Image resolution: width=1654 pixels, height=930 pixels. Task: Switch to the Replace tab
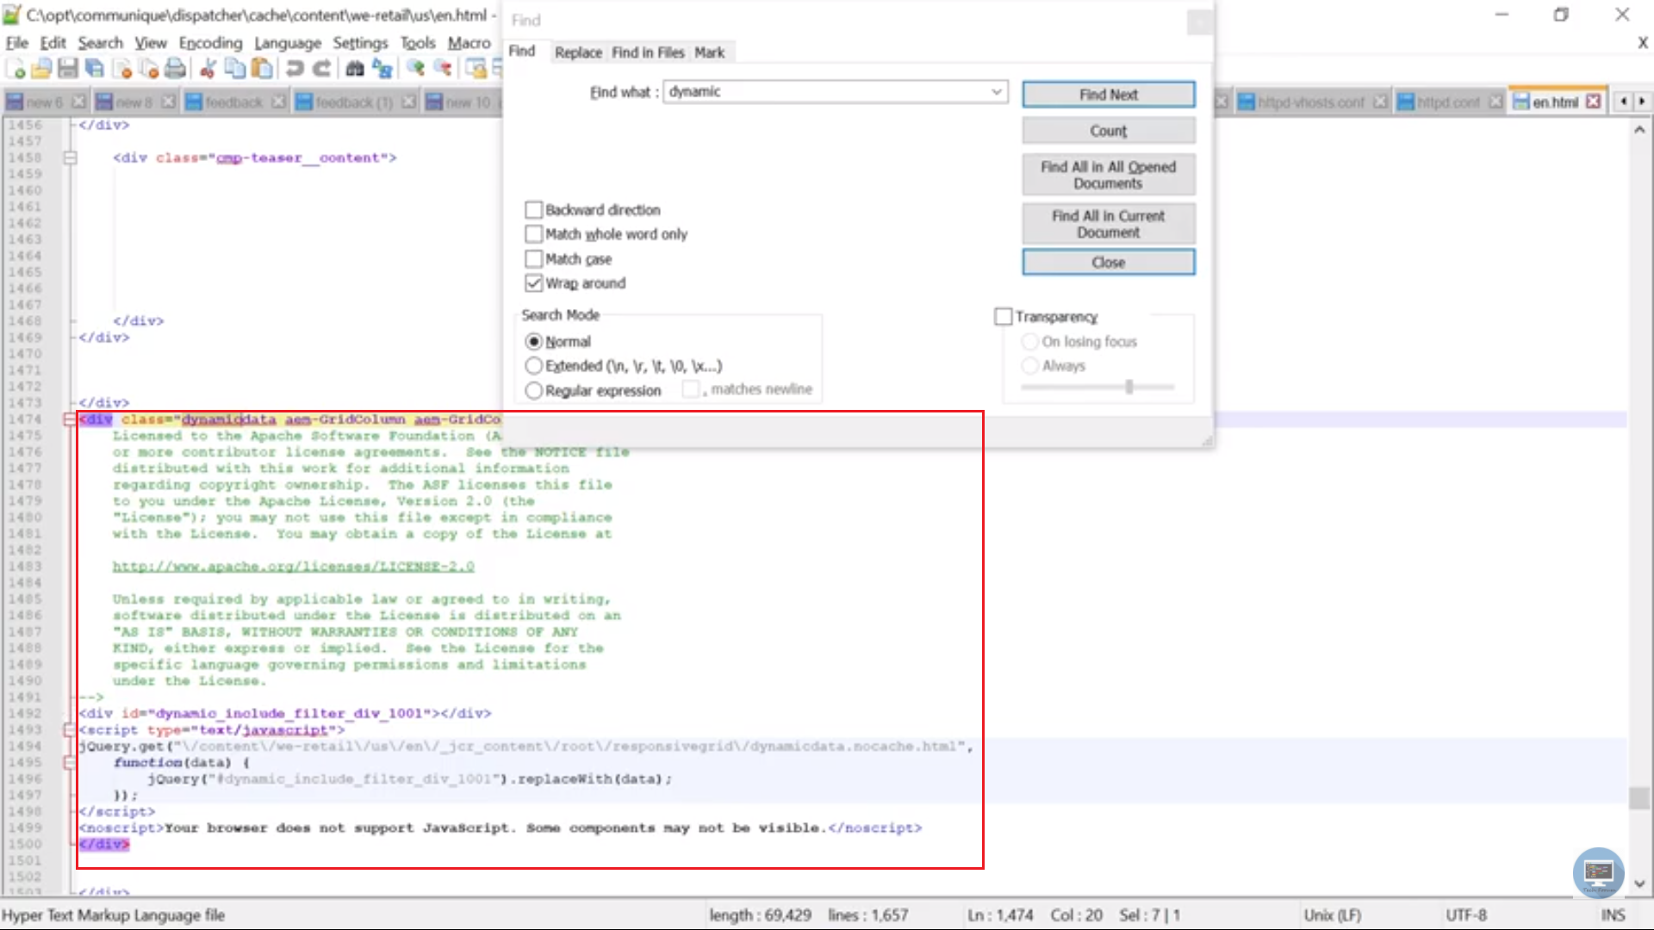click(x=578, y=53)
